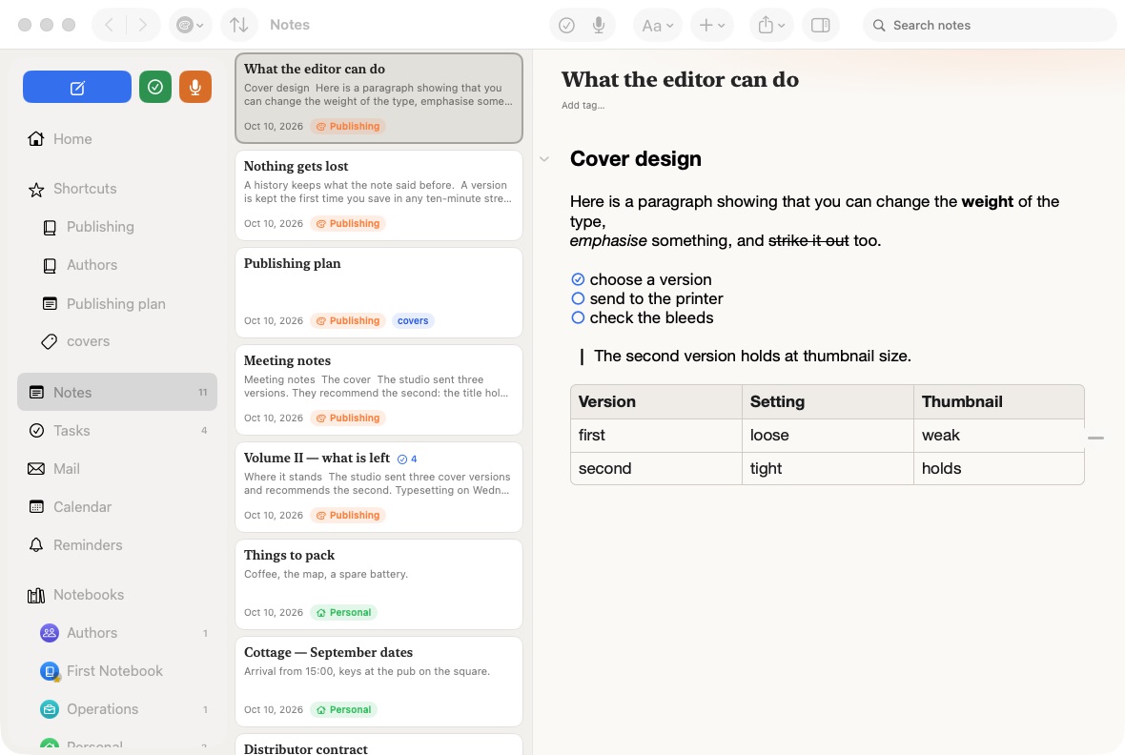The width and height of the screenshot is (1125, 755).
Task: Click the toolbar microphone dictation icon
Action: pyautogui.click(x=599, y=25)
